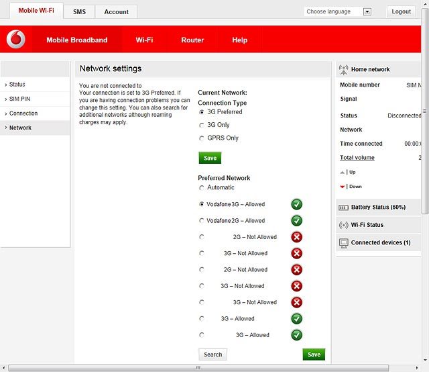The height and width of the screenshot is (372, 429).
Task: Open the SMS tab
Action: click(x=79, y=12)
